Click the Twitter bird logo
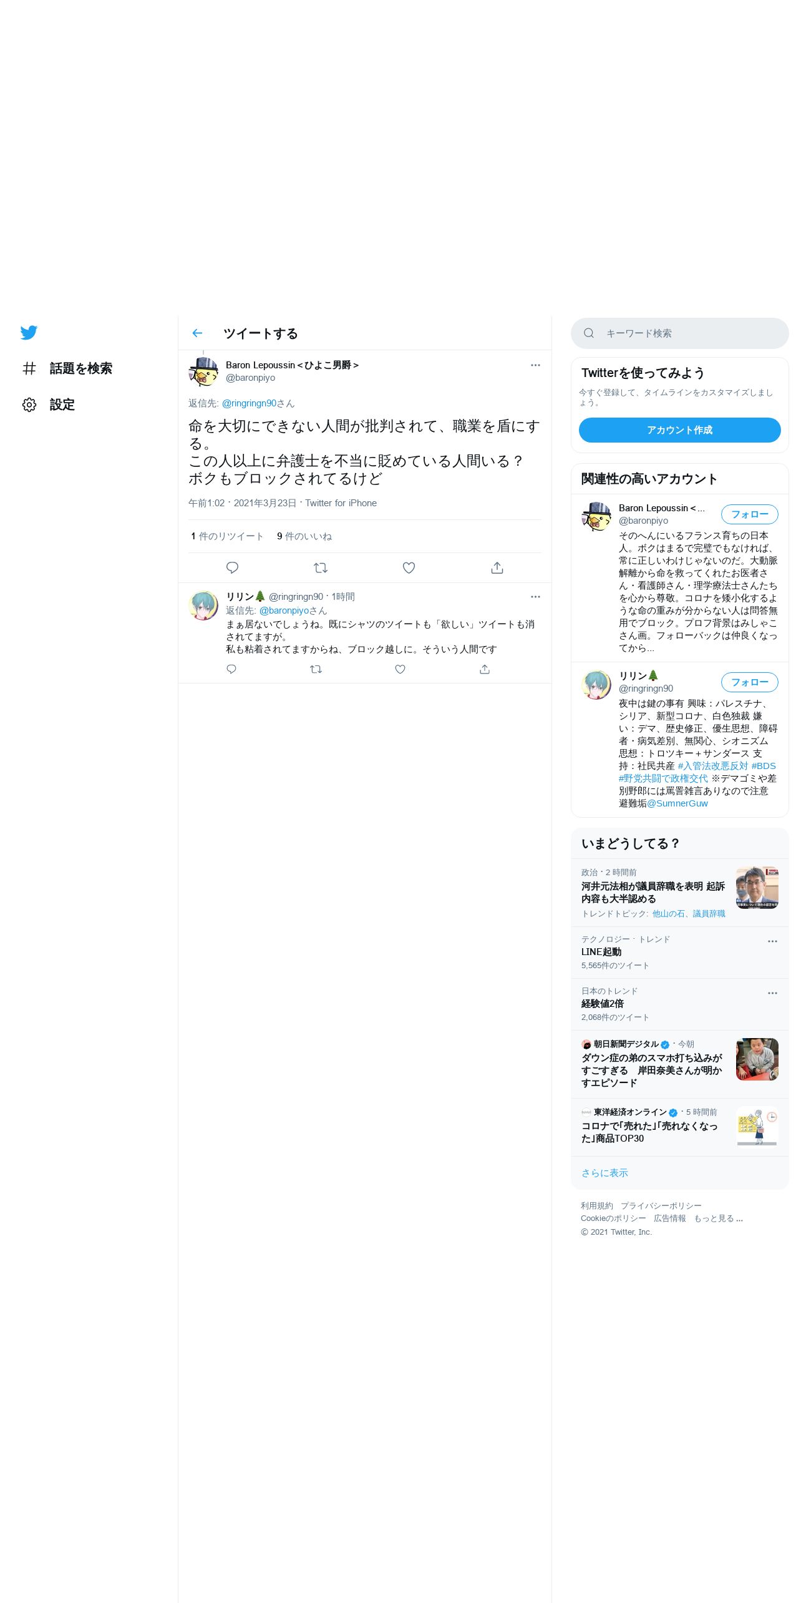 [x=29, y=332]
